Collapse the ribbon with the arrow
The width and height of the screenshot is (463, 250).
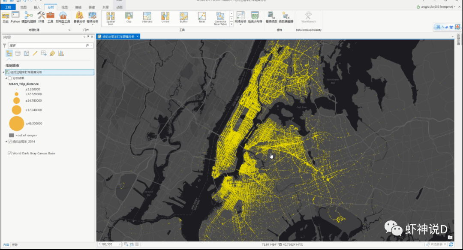[460, 7]
